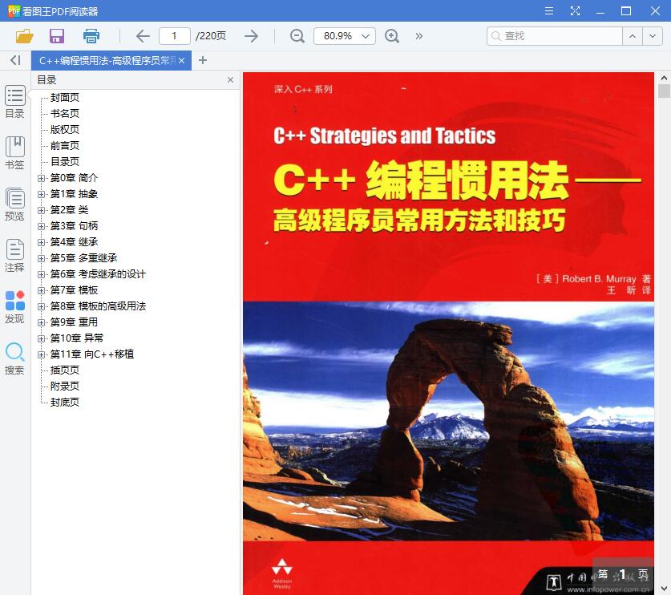Screen dimensions: 671x595
Task: Save the document with the floppy icon
Action: pos(57,36)
